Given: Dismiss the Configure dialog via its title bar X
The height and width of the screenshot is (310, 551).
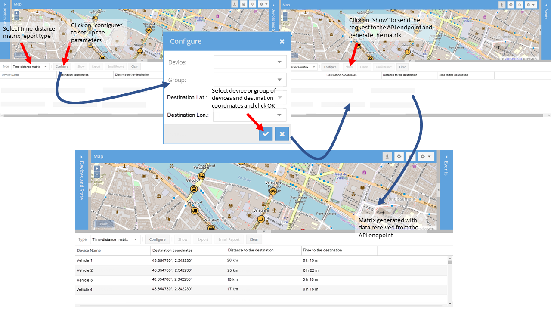Looking at the screenshot, I should tap(282, 41).
